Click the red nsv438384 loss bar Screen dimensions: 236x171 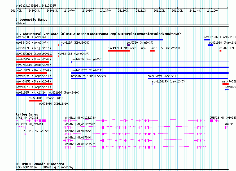pos(119,51)
